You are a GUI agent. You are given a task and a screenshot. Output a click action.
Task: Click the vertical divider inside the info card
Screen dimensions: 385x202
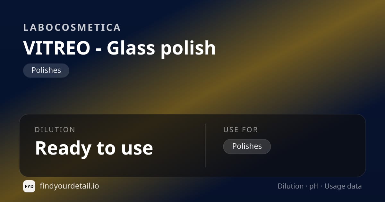click(205, 146)
